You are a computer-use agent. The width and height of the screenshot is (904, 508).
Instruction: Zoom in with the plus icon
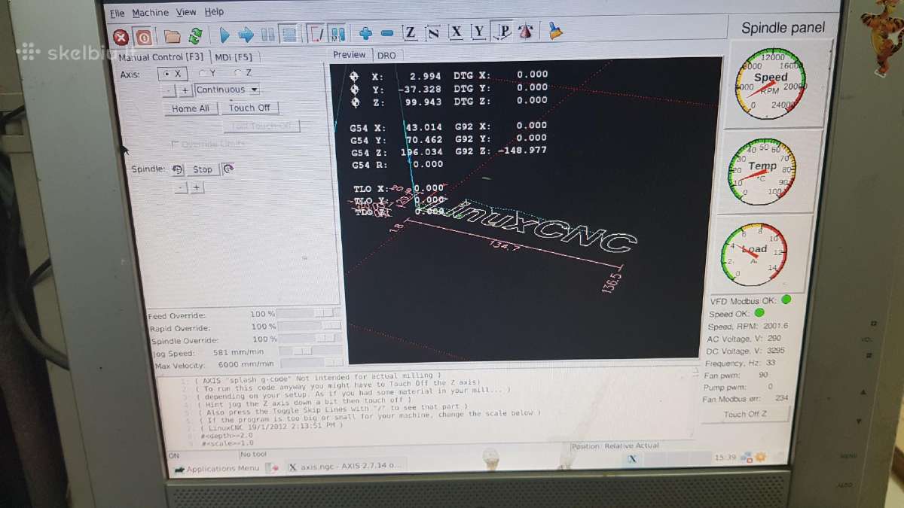click(366, 33)
